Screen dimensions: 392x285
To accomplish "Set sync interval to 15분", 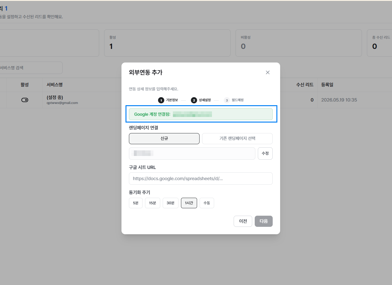I will tap(152, 203).
